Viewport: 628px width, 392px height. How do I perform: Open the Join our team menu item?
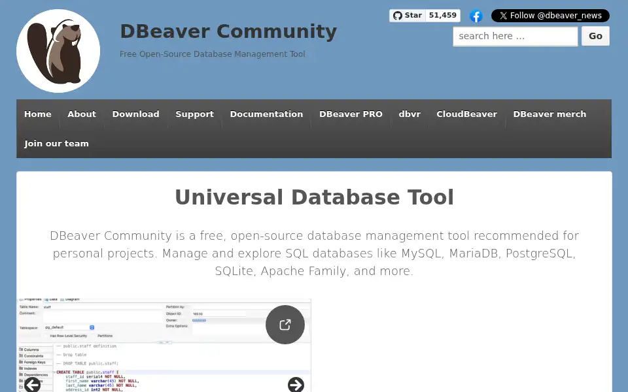[56, 143]
